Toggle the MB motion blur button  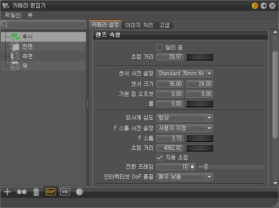click(x=65, y=192)
